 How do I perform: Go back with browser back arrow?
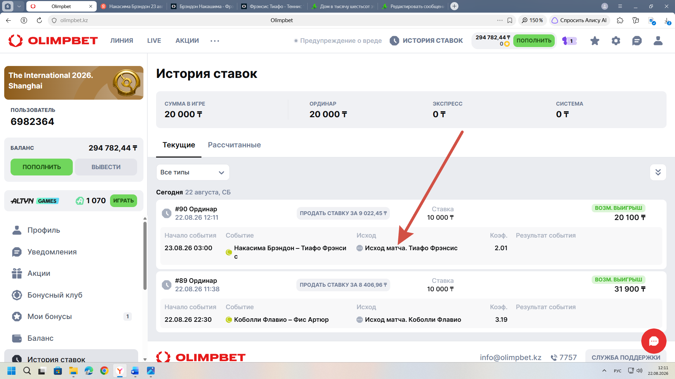coord(8,20)
